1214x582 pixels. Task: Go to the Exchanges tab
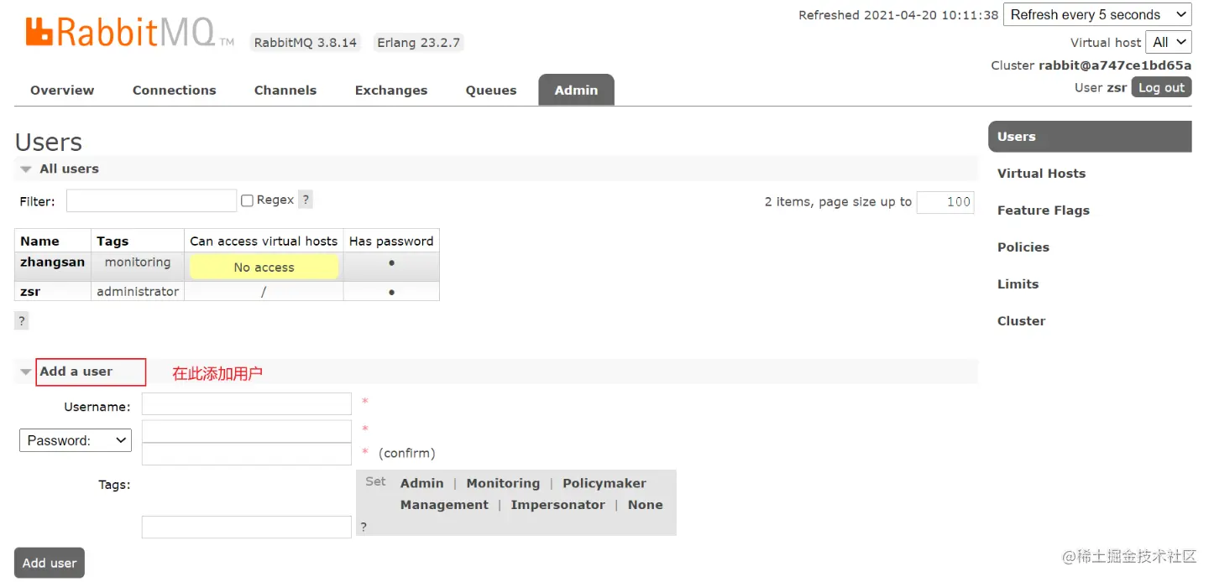(391, 91)
